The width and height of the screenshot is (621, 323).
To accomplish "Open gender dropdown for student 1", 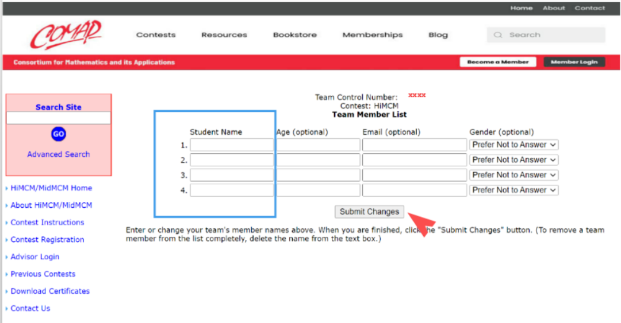I will (513, 145).
